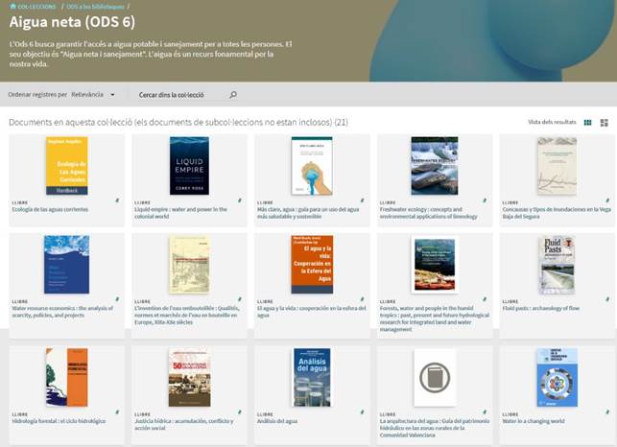Select the placeholder cover for La arquitectura del agua
The height and width of the screenshot is (447, 617).
(x=434, y=377)
